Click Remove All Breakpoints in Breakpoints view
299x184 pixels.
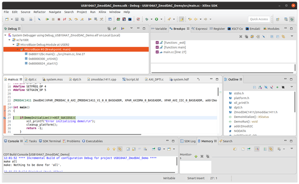coord(246,37)
